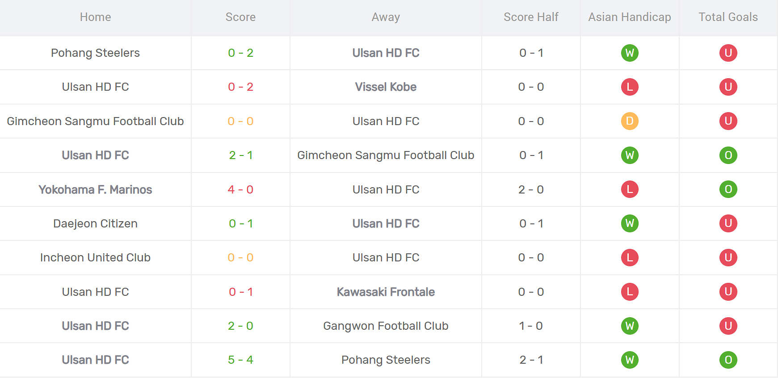
Task: Click the L handicap badge in Kawasaki Frontale row
Action: 630,292
